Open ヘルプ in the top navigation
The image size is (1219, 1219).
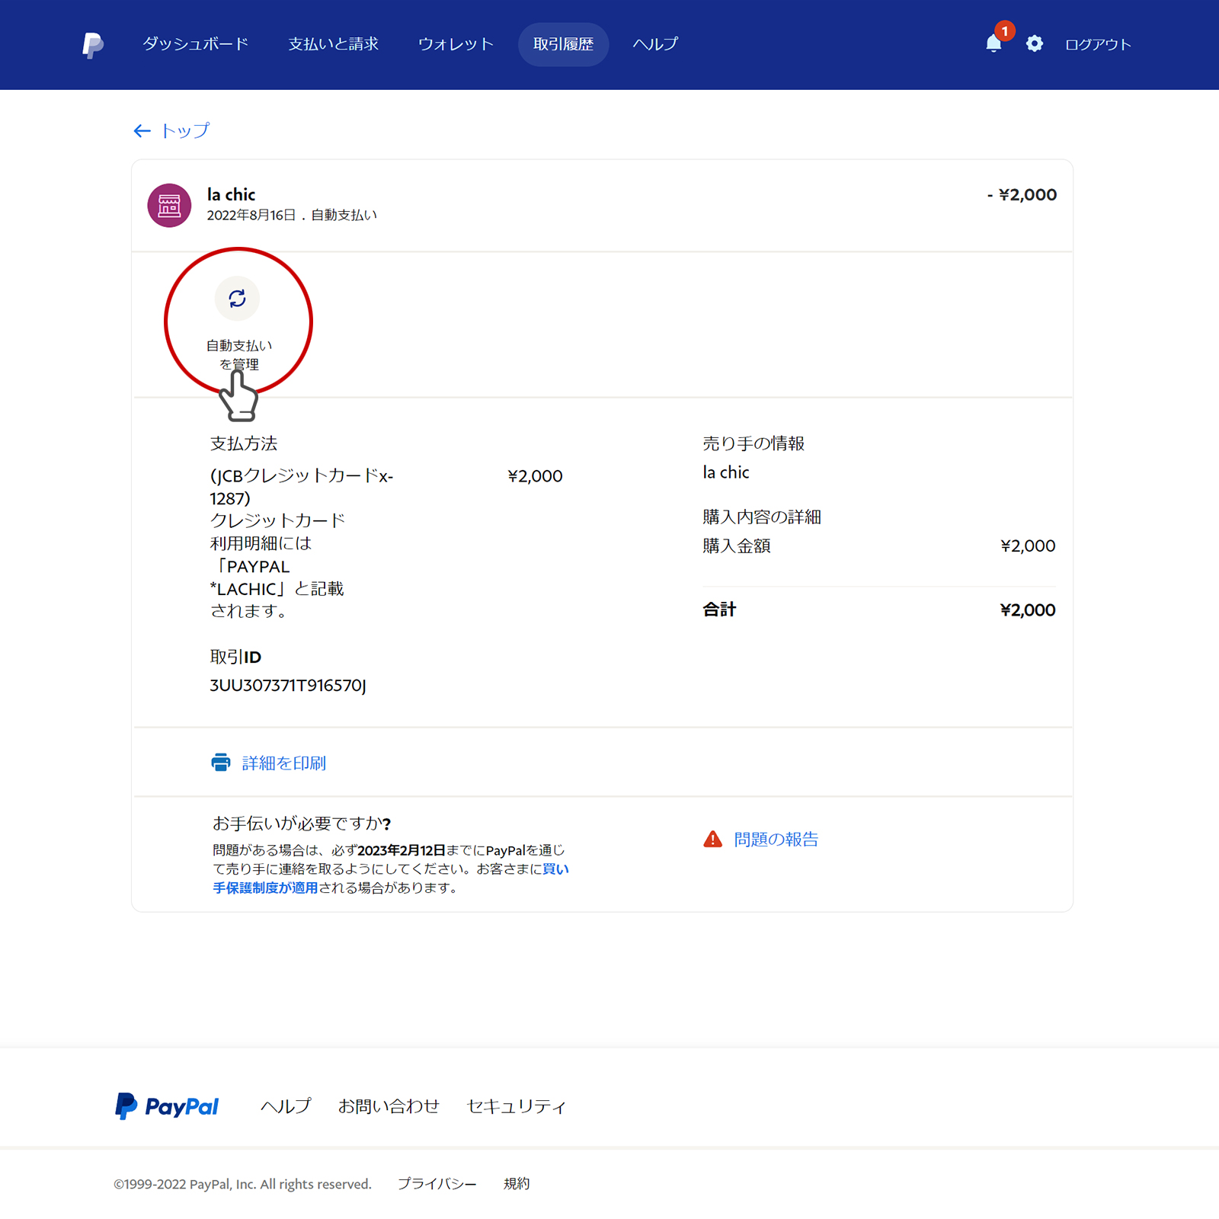pyautogui.click(x=655, y=44)
